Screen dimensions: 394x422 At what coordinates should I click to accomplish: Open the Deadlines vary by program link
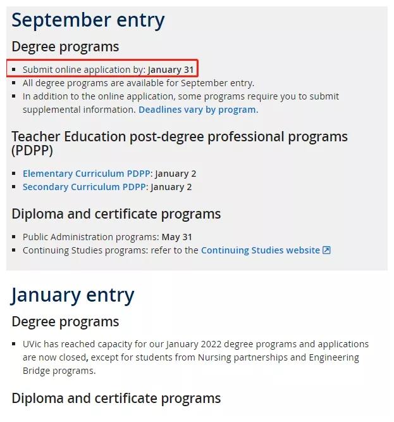tap(198, 110)
